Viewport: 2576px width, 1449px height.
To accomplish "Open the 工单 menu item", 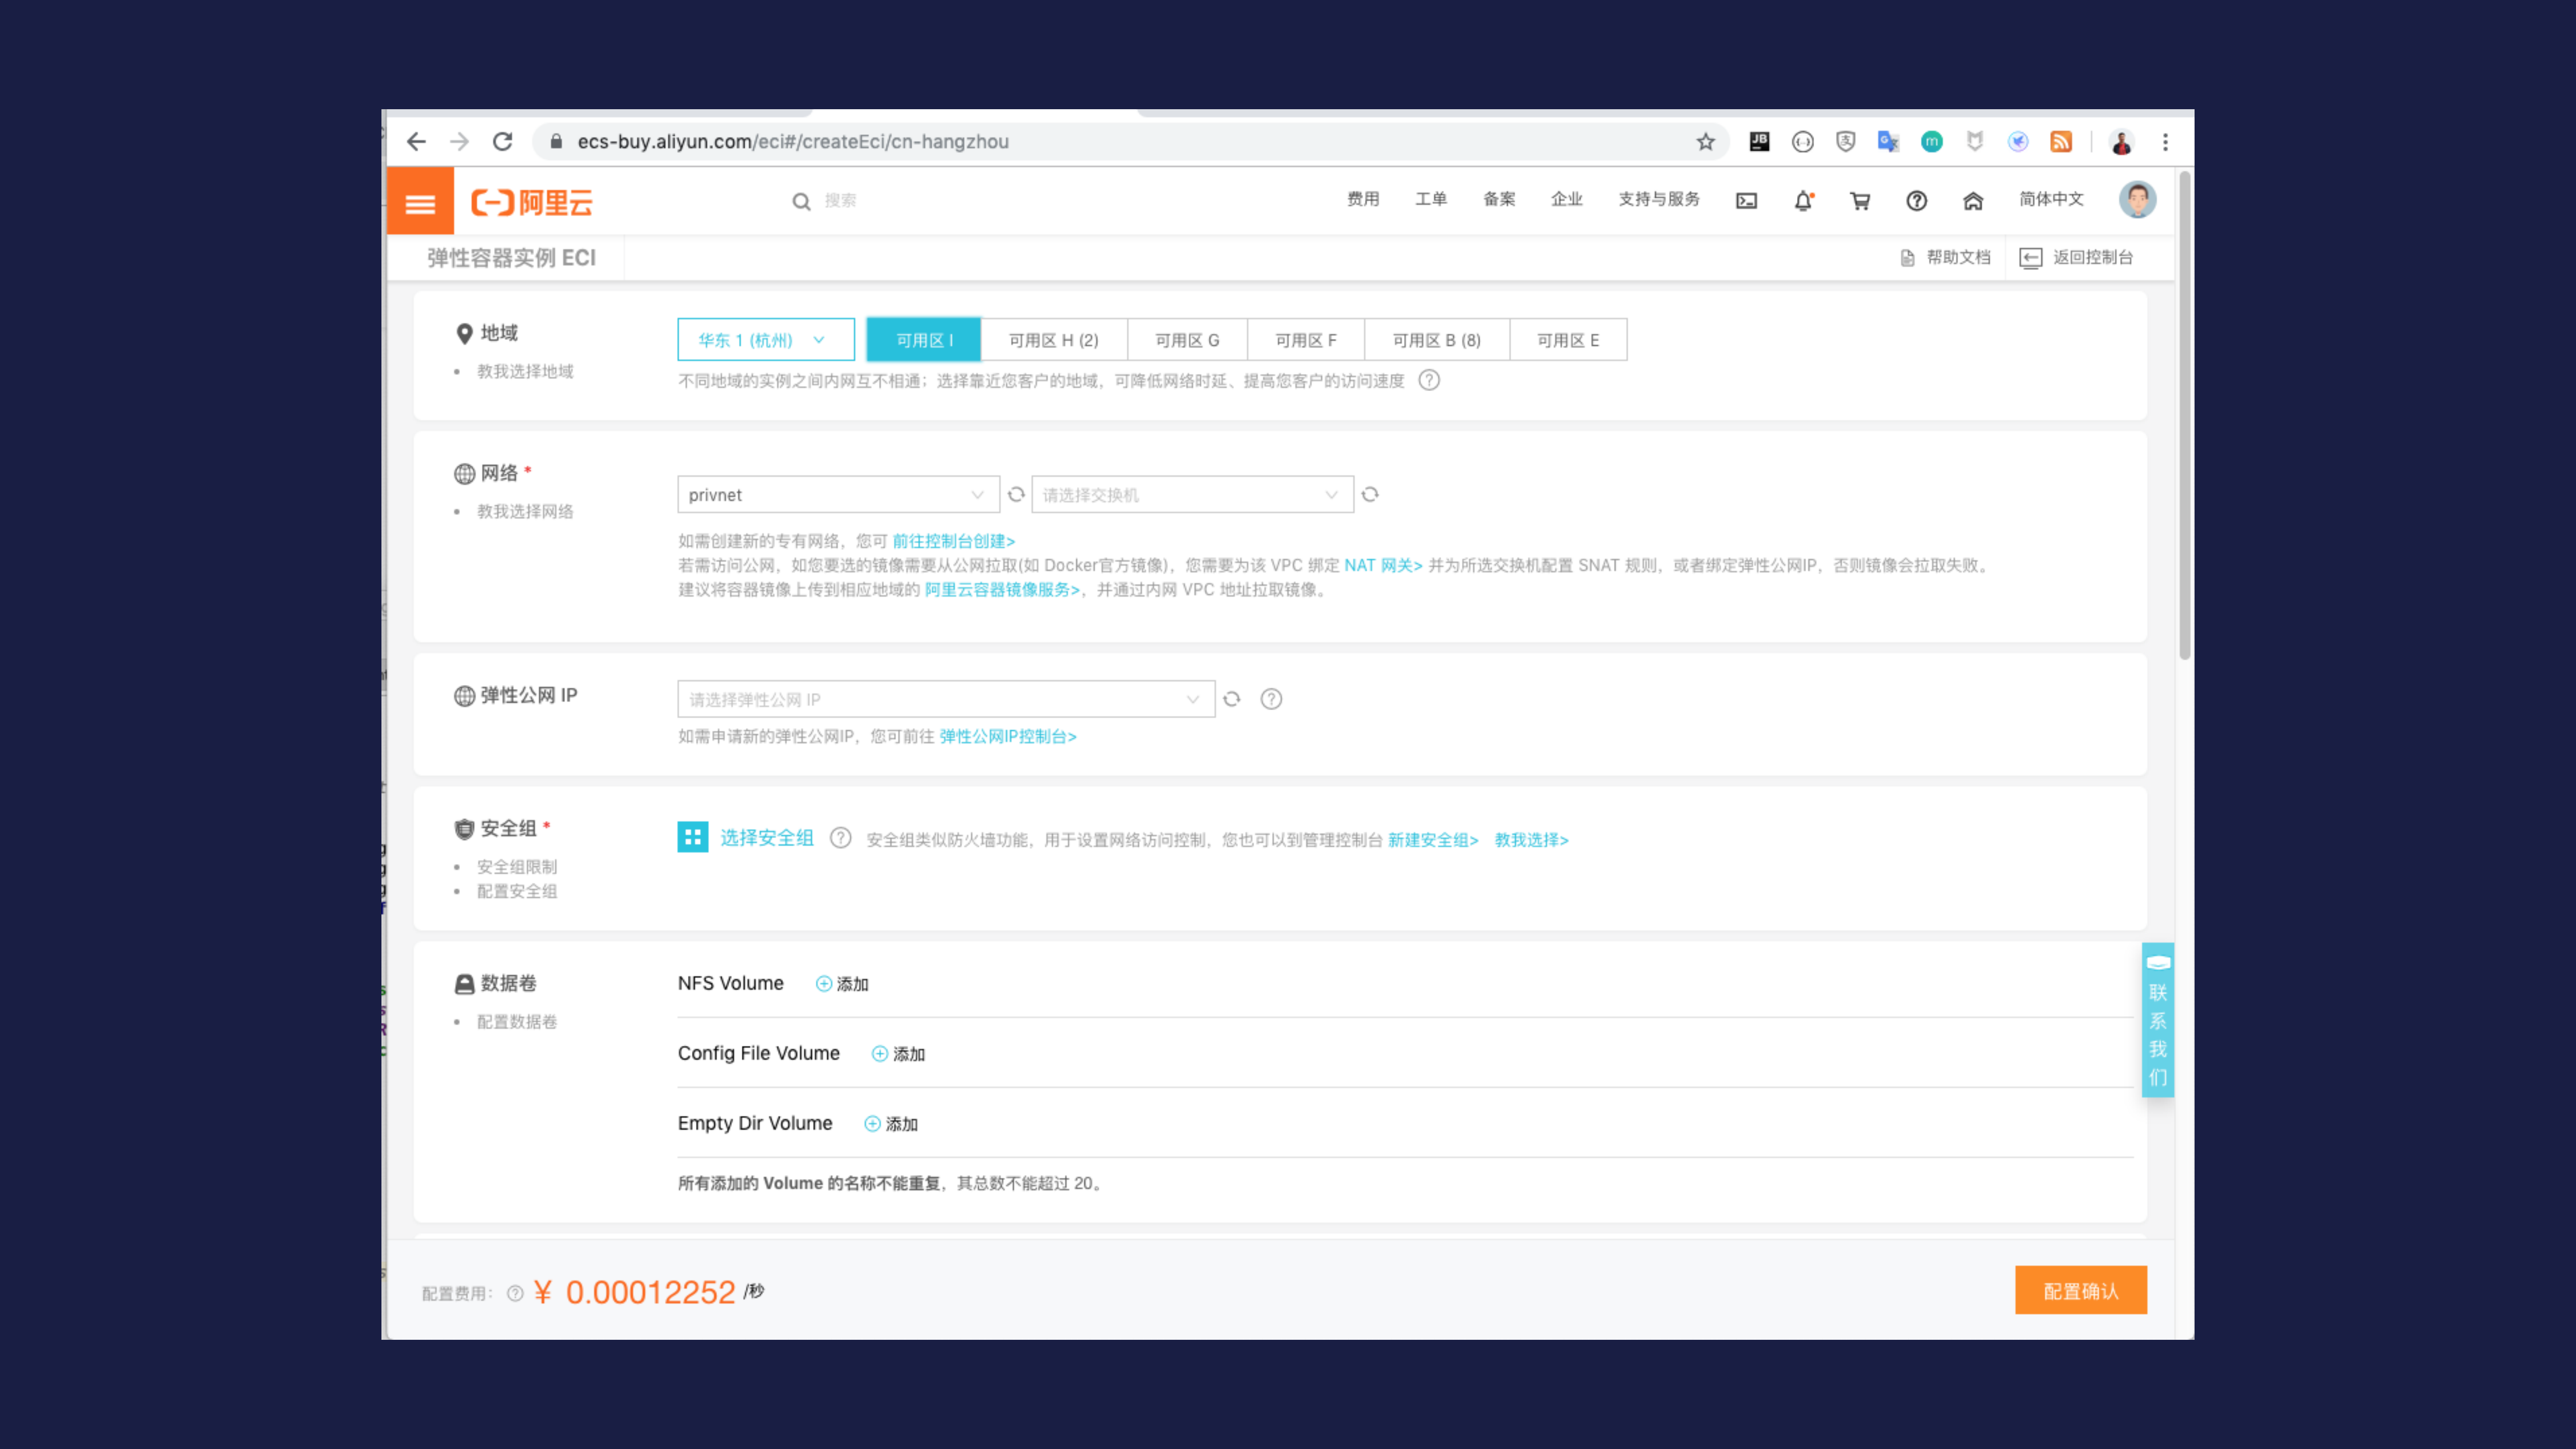I will 1431,200.
